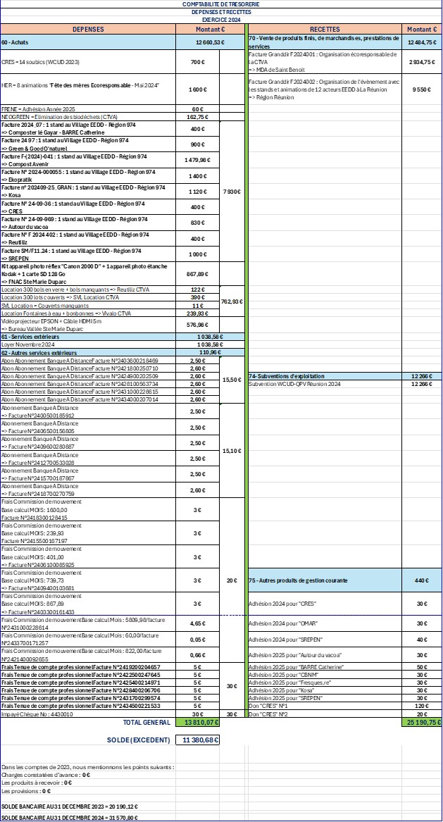Select the "Loyer Novembre 2024" cell
This screenshot has height=822, width=443.
tap(88, 344)
